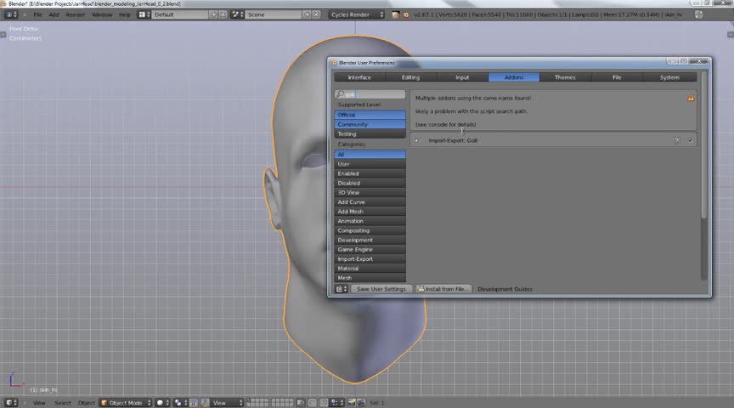Click the Save User Settings button
734x408 pixels.
point(381,289)
